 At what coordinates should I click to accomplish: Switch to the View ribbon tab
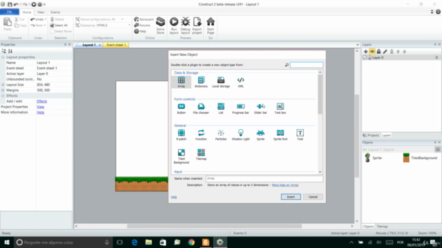41,12
